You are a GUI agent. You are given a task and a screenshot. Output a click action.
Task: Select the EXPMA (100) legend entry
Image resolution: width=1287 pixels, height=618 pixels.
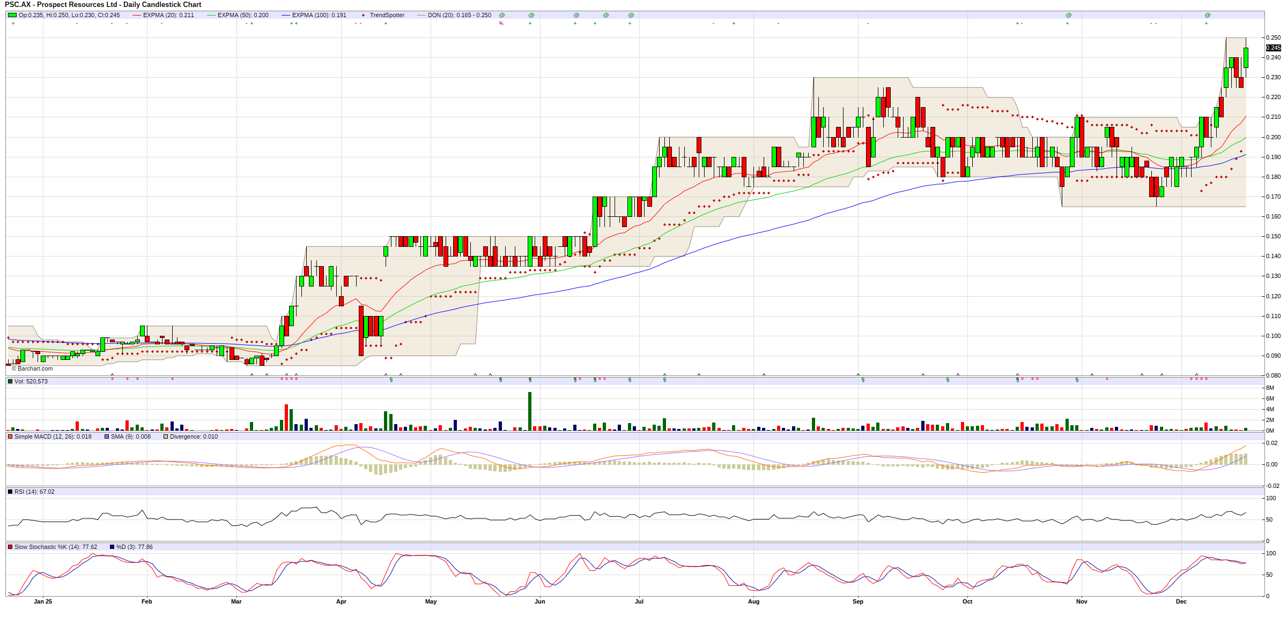click(x=319, y=15)
